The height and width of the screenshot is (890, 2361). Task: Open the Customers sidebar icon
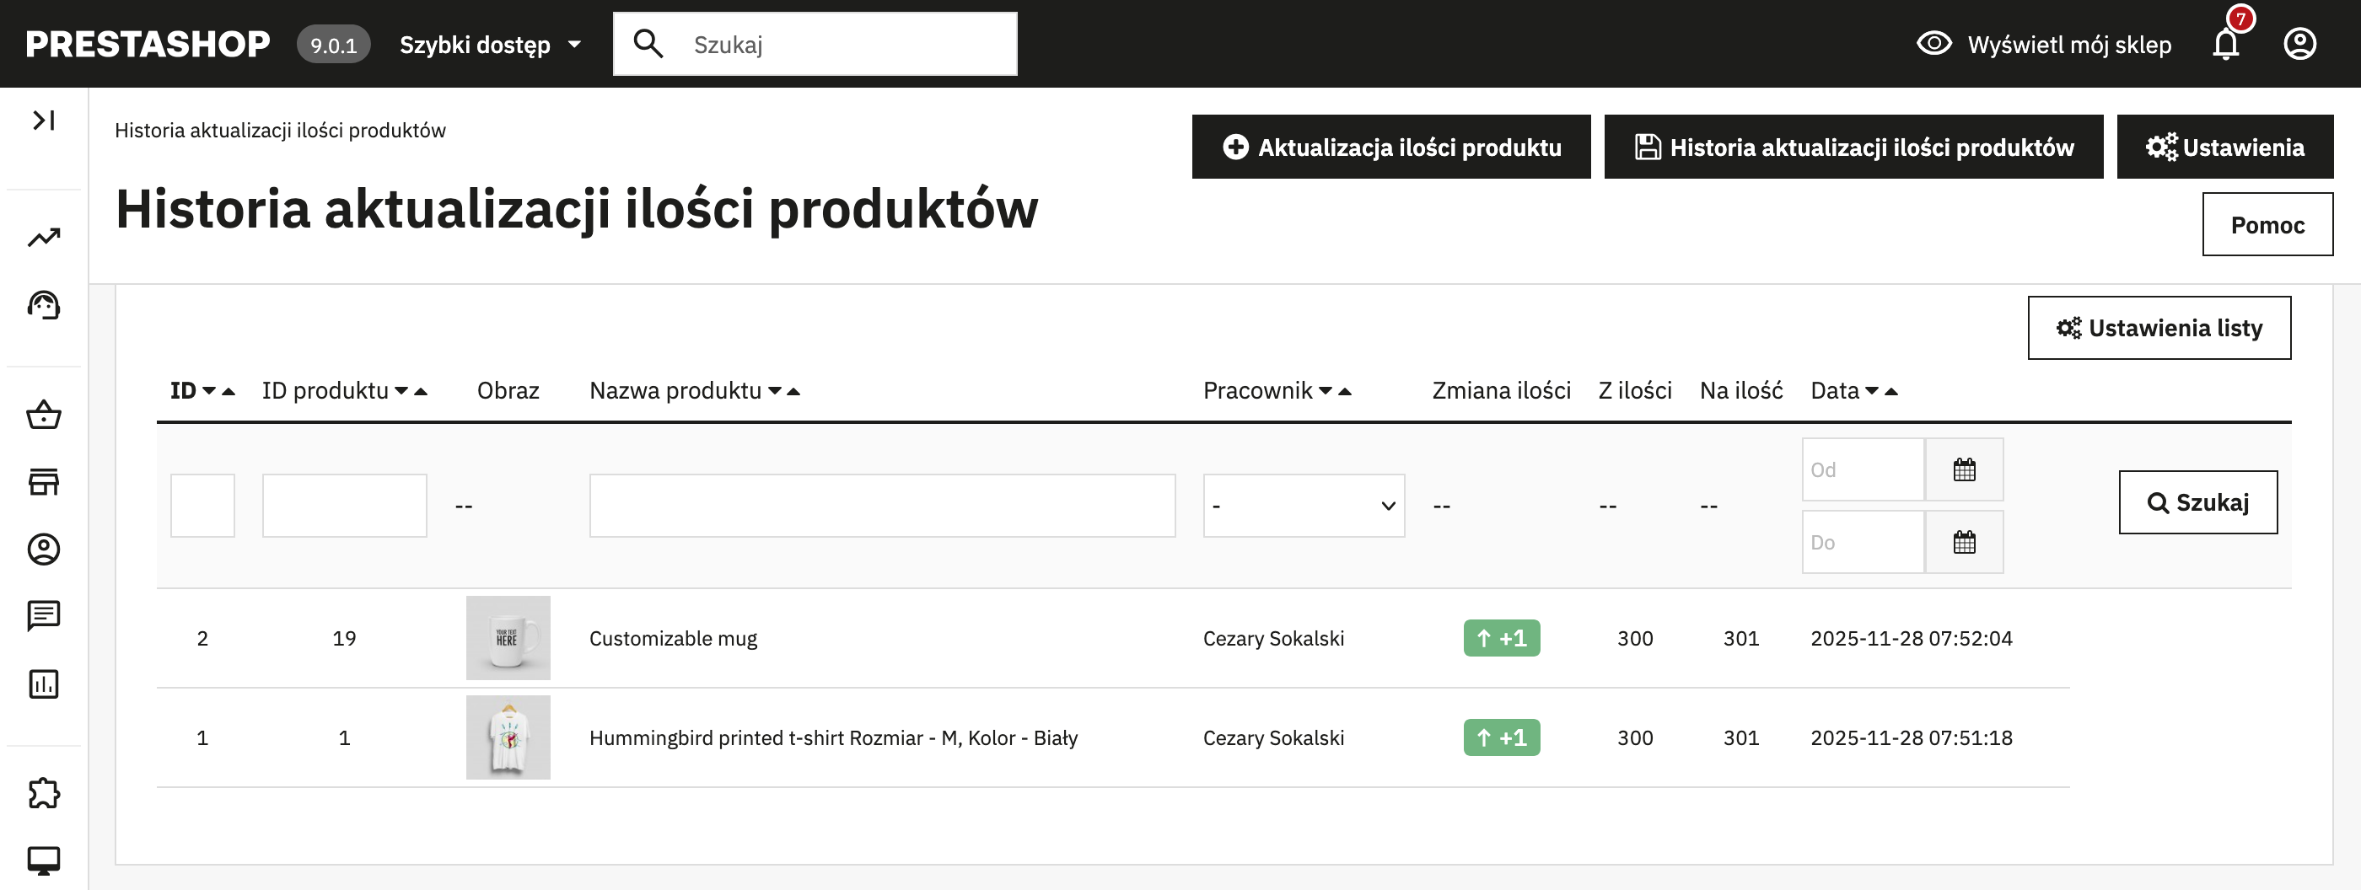(43, 550)
